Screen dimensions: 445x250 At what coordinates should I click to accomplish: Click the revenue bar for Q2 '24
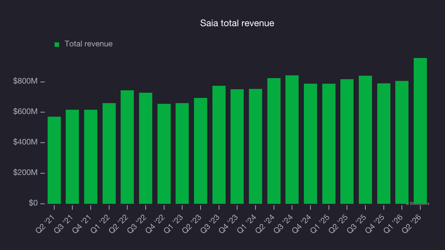pos(274,141)
